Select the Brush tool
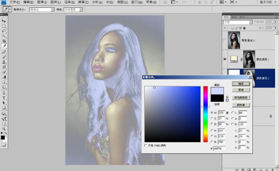Screen dimensions: 279x171 pyautogui.click(x=4, y=57)
